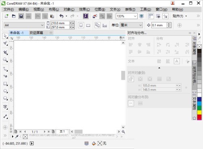Open the 文件 menu
Image resolution: width=203 pixels, height=149 pixels.
(9, 9)
